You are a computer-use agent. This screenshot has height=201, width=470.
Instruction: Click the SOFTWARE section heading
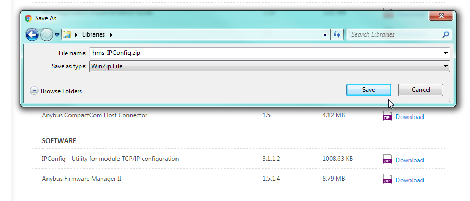point(59,140)
